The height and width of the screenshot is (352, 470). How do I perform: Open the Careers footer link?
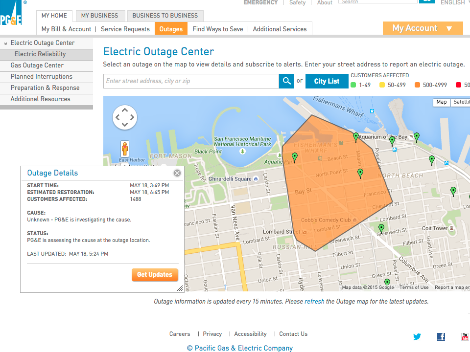[180, 334]
